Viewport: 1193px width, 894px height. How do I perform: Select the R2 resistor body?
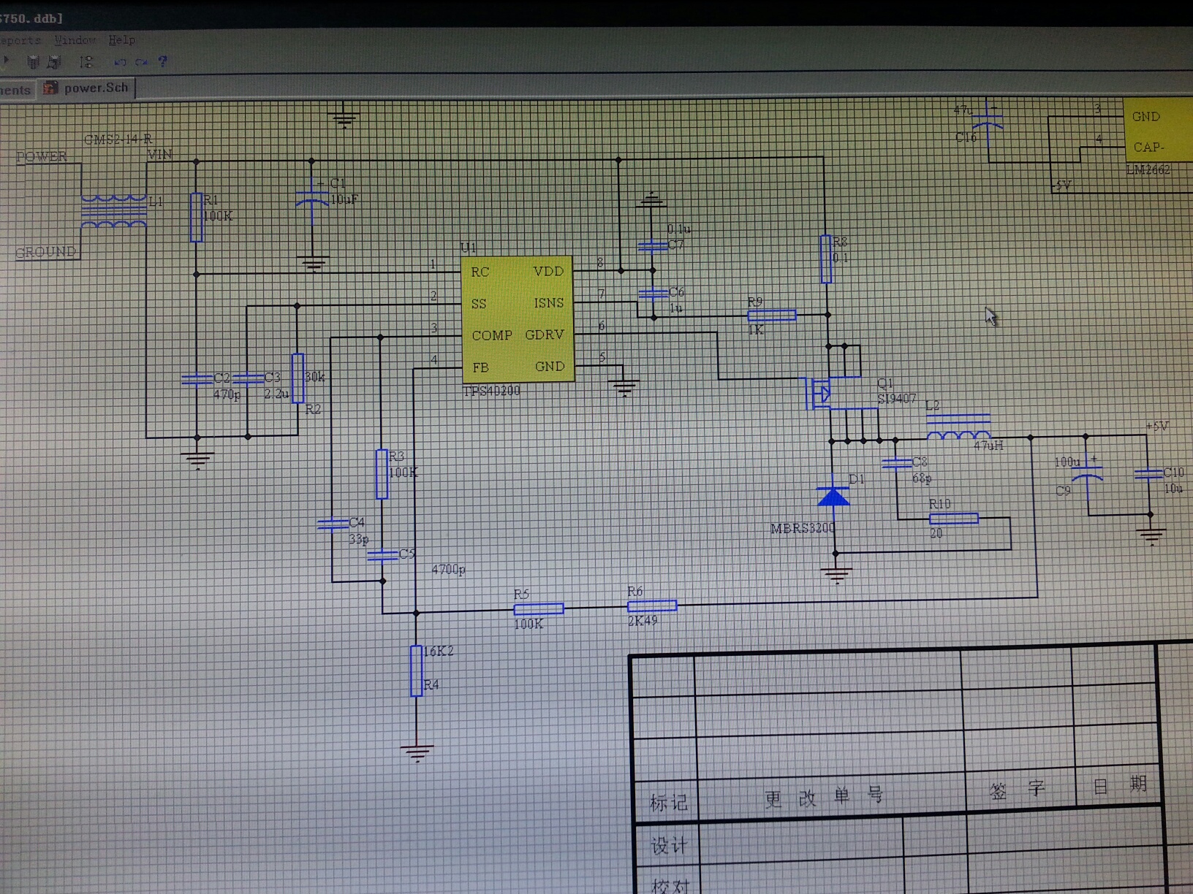[x=298, y=378]
